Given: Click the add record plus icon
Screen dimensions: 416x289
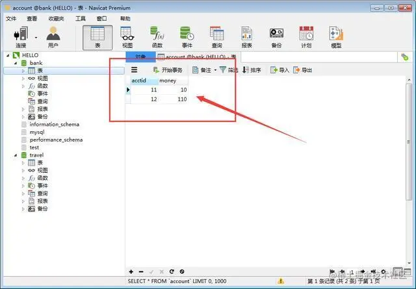Looking at the screenshot, I should pos(131,271).
